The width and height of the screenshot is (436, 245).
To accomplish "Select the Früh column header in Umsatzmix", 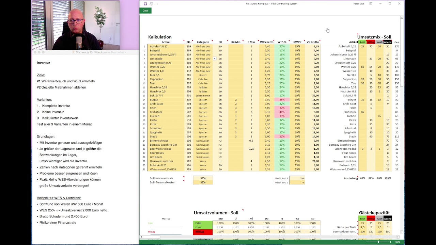I will [x=362, y=42].
